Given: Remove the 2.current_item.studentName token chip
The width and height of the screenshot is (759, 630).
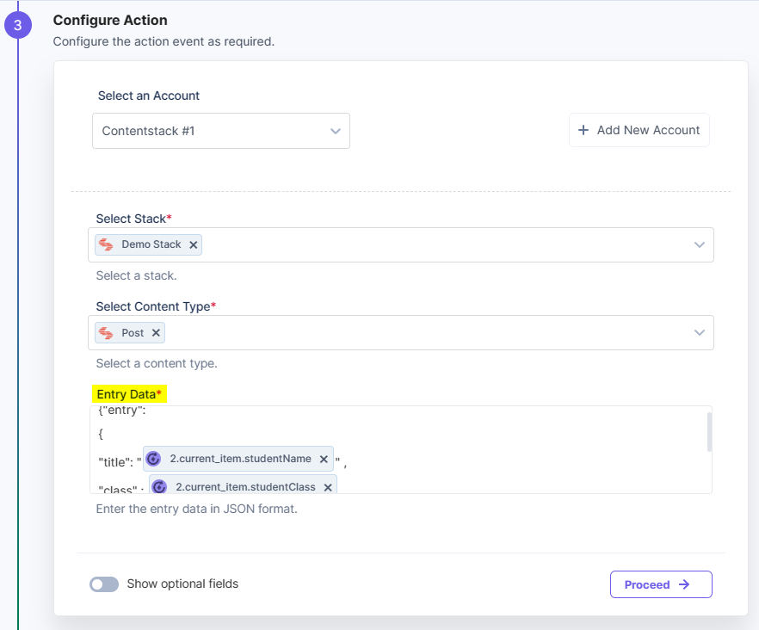Looking at the screenshot, I should point(324,459).
